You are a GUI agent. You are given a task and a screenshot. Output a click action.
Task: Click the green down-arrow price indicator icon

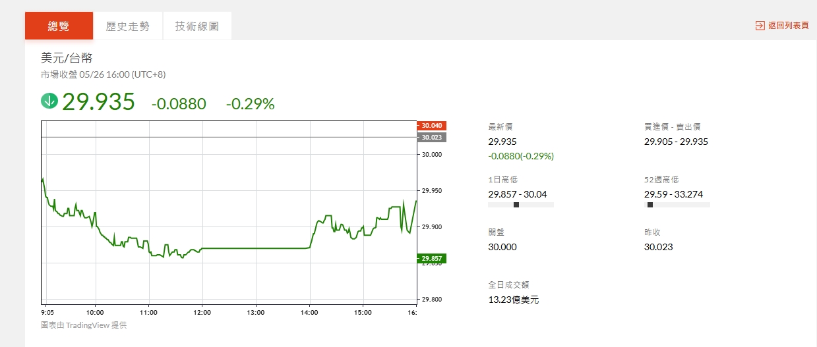[49, 101]
